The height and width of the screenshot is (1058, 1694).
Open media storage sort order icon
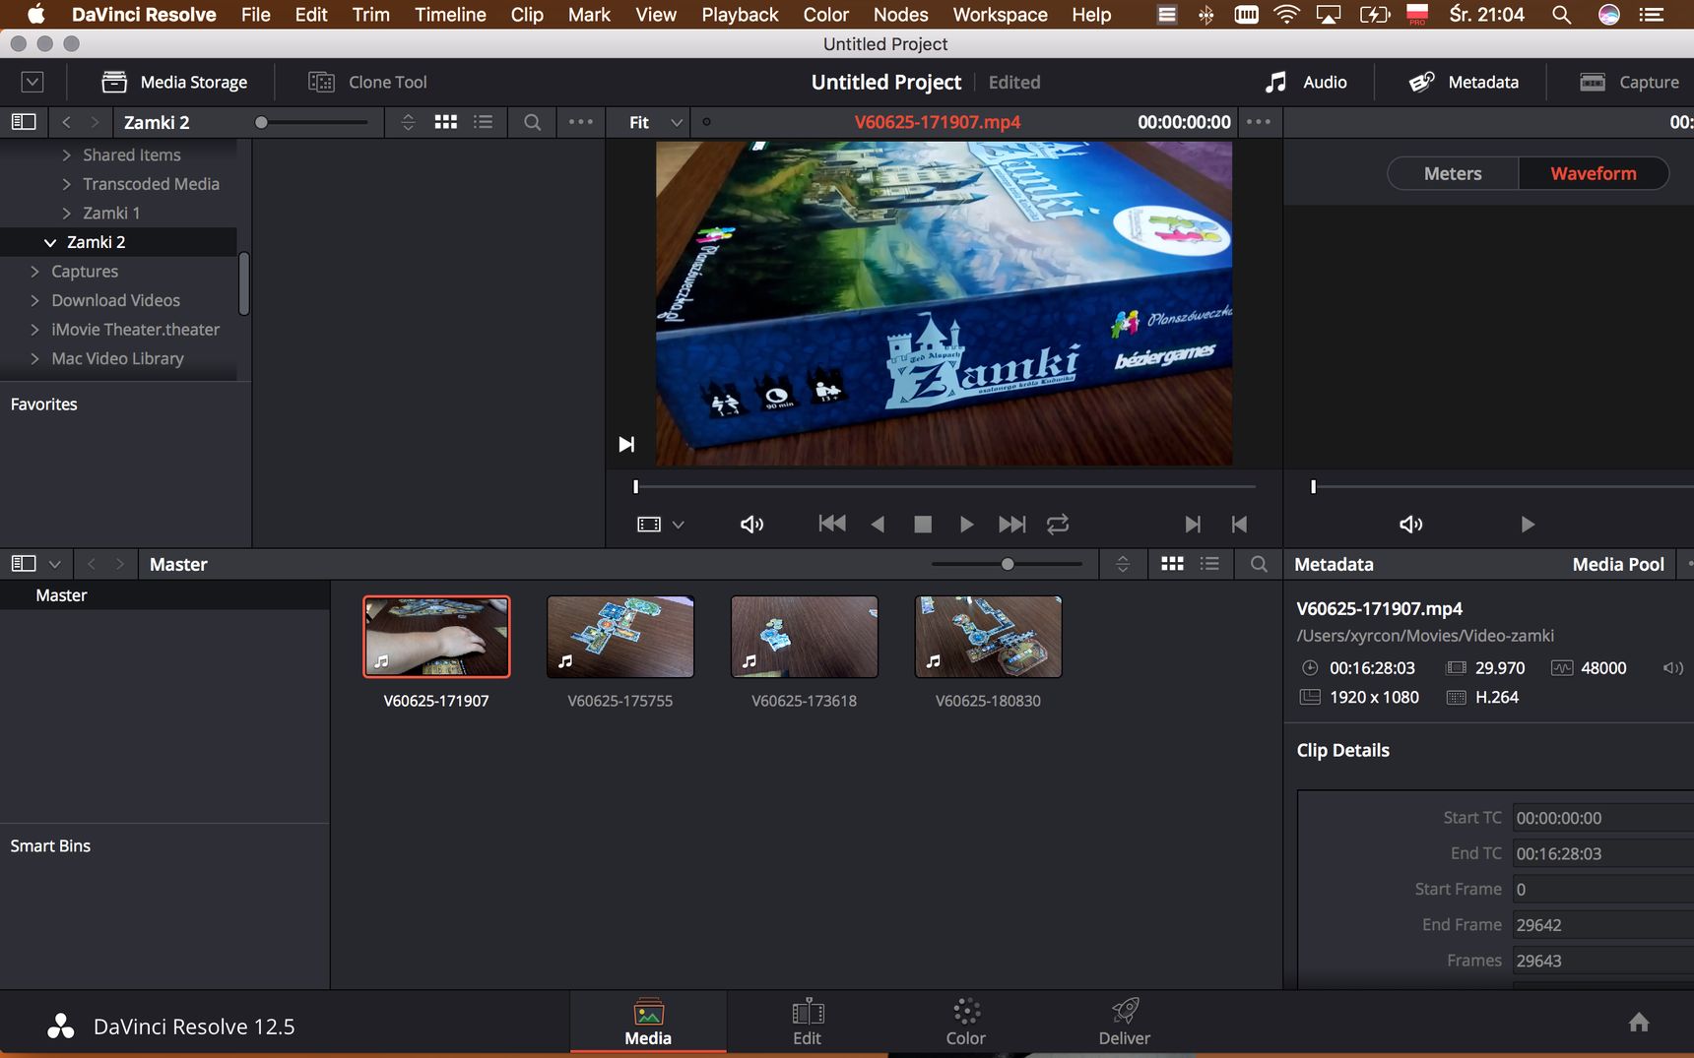[408, 122]
